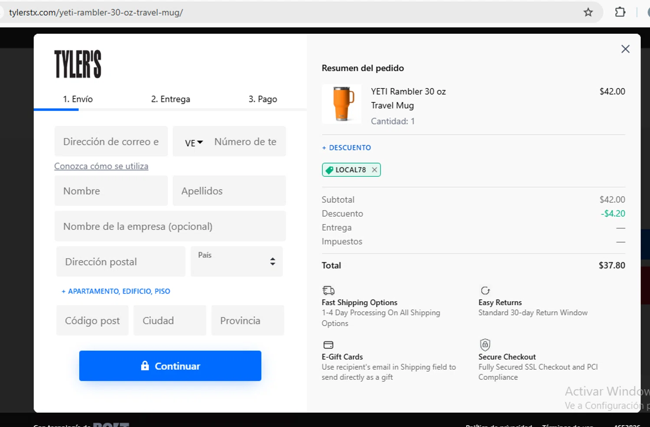Image resolution: width=650 pixels, height=427 pixels.
Task: Click Standard 30-day Return Window text
Action: [x=533, y=313]
